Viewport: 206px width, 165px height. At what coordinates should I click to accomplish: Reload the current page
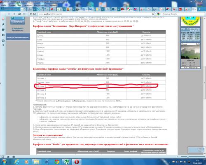[19, 14]
